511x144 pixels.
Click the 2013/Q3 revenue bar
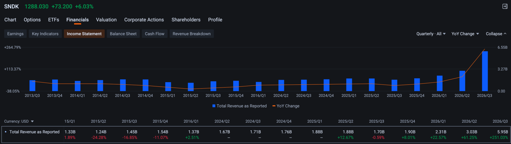(32, 86)
